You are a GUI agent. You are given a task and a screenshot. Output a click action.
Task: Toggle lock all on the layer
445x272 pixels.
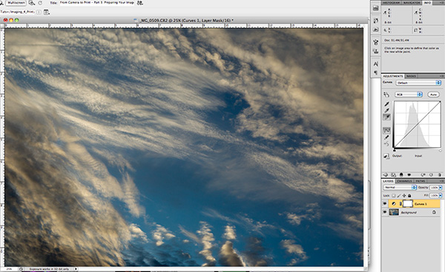point(409,195)
